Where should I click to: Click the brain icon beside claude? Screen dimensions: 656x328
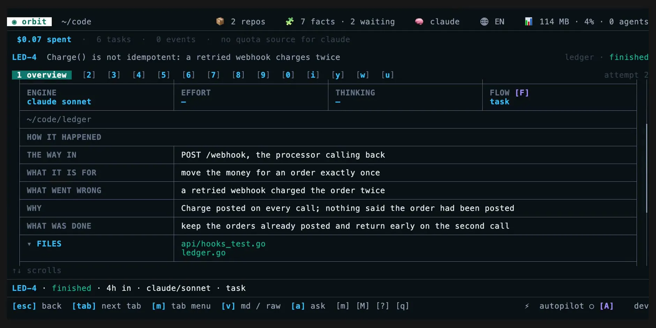[419, 22]
